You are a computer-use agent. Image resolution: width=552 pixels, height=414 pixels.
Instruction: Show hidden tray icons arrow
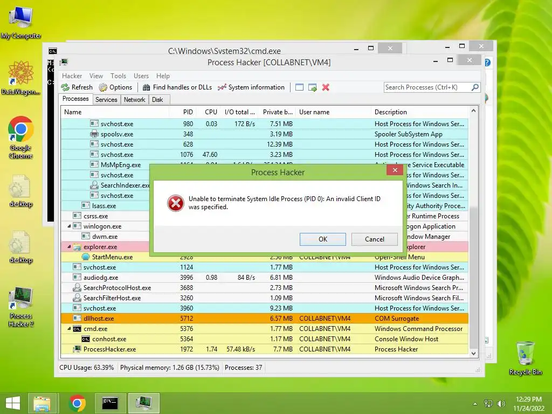(475, 403)
